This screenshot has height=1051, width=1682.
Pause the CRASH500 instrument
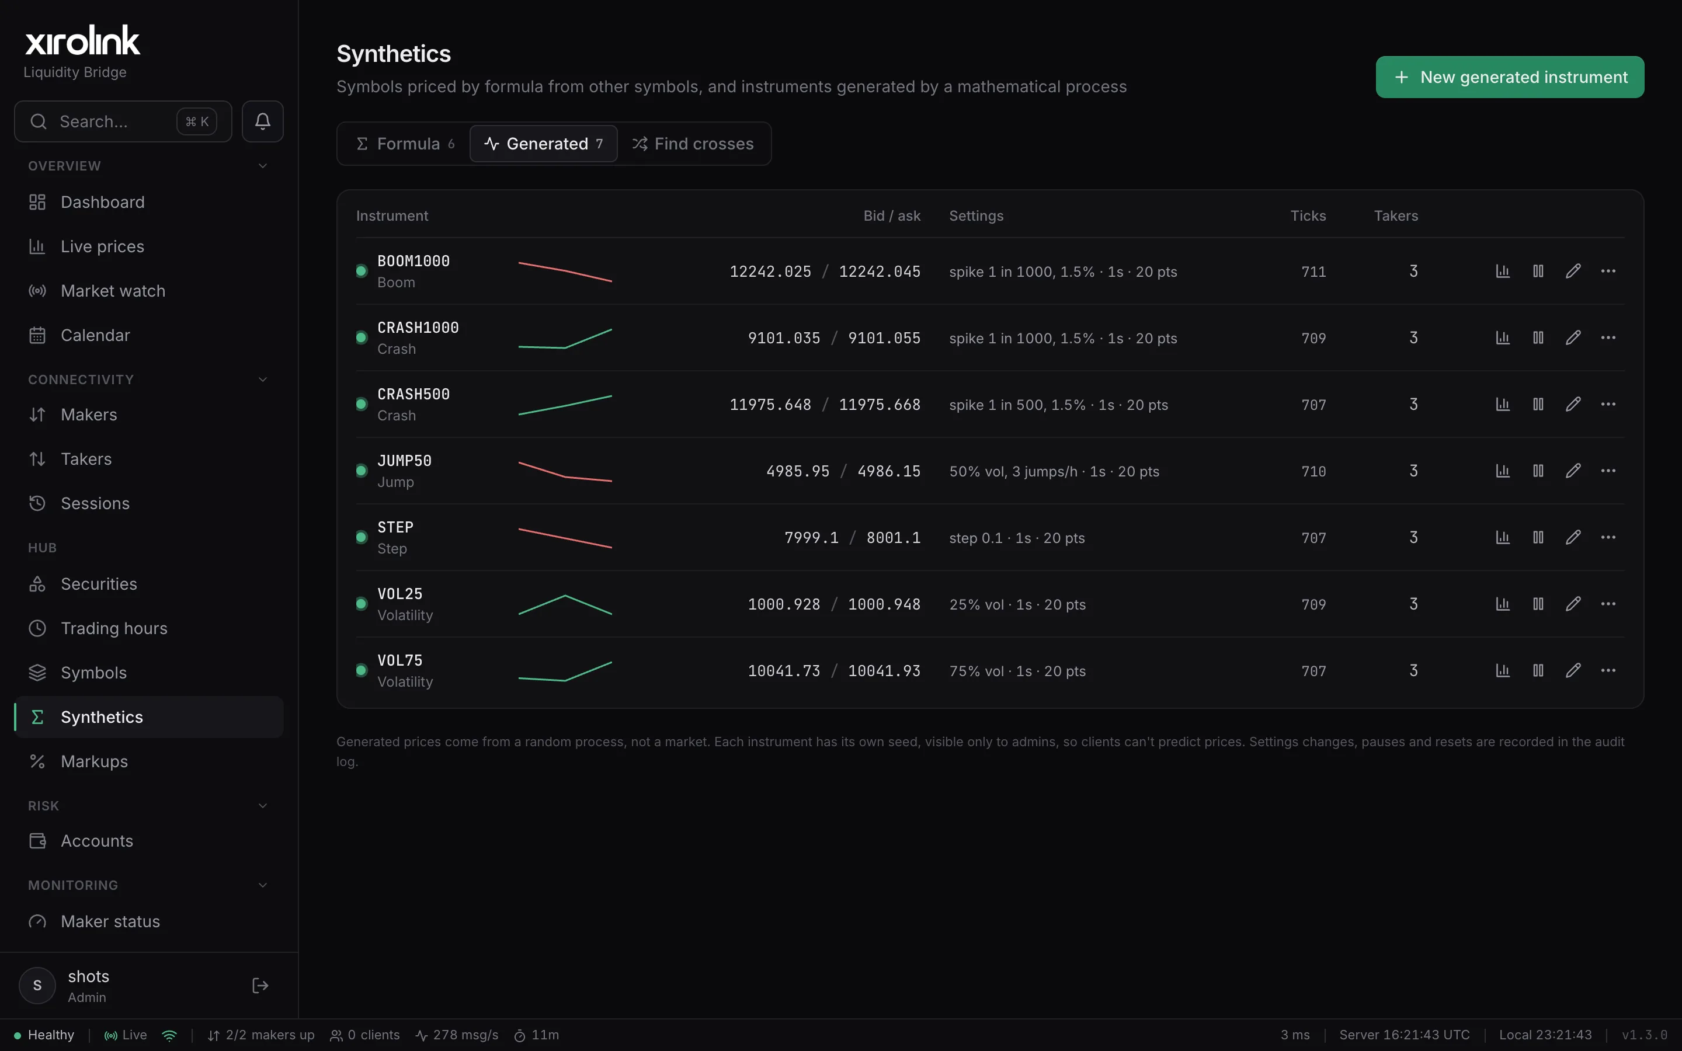coord(1538,405)
